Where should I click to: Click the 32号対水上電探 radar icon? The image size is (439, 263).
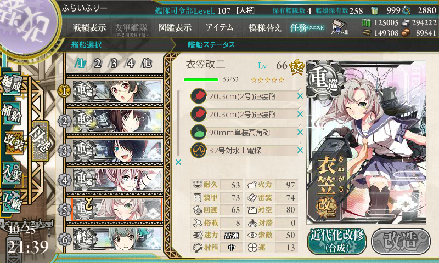pyautogui.click(x=199, y=150)
